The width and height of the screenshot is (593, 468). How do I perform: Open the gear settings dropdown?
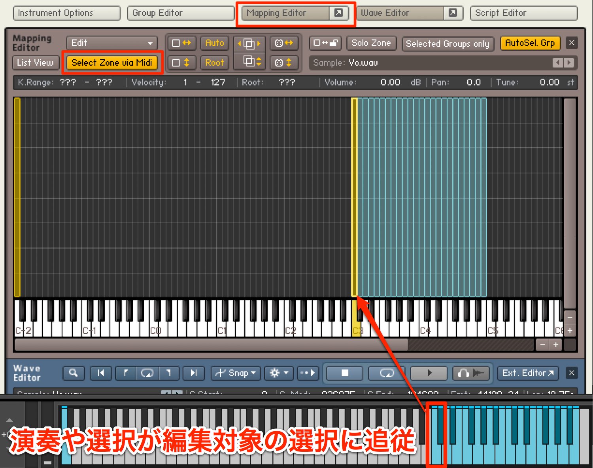pos(279,373)
